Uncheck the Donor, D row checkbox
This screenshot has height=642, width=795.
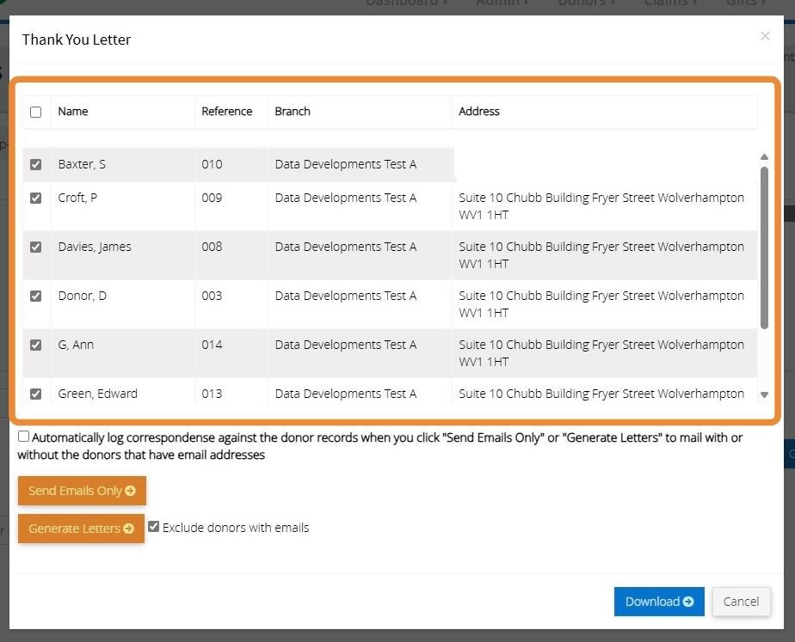tap(35, 297)
